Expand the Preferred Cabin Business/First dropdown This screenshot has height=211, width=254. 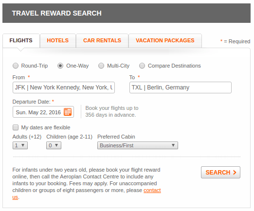(138, 145)
